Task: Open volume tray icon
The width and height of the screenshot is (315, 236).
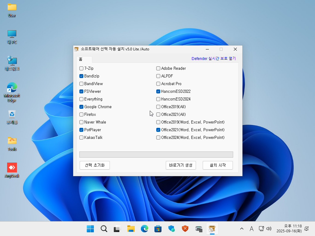Action: [x=269, y=229]
